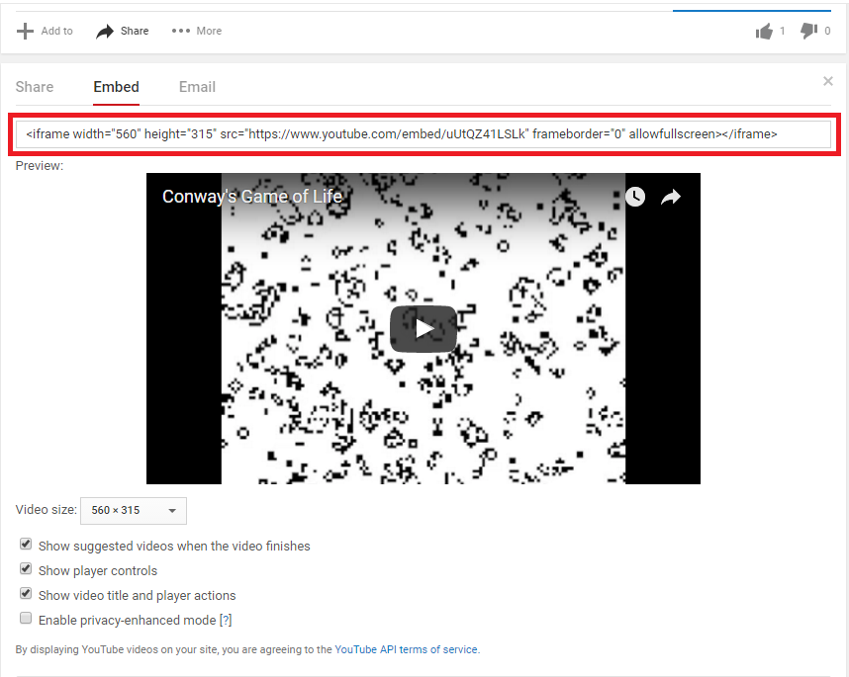Select the Embed tab
The height and width of the screenshot is (677, 849).
click(116, 87)
